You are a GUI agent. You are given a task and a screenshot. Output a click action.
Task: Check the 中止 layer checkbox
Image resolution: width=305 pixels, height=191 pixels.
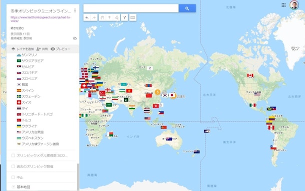tap(13, 177)
